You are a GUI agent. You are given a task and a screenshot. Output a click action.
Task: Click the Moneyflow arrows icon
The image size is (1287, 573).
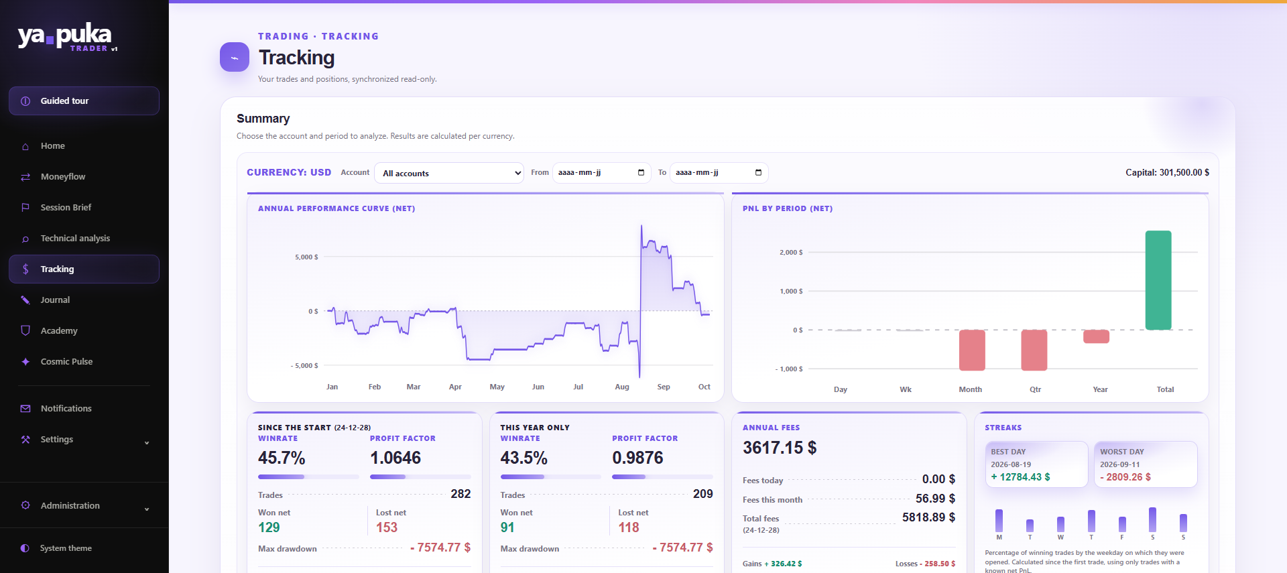tap(25, 177)
